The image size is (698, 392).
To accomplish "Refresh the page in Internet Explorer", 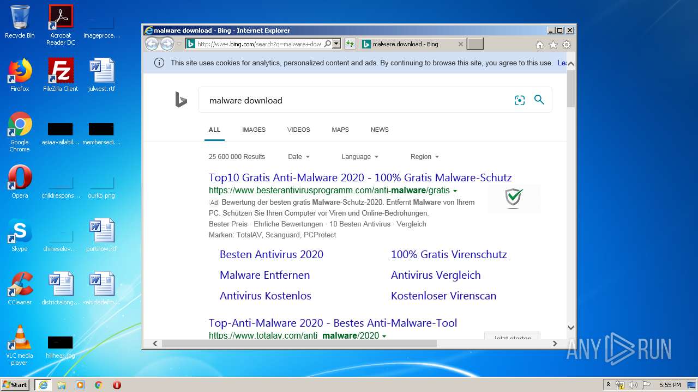I will click(x=350, y=44).
